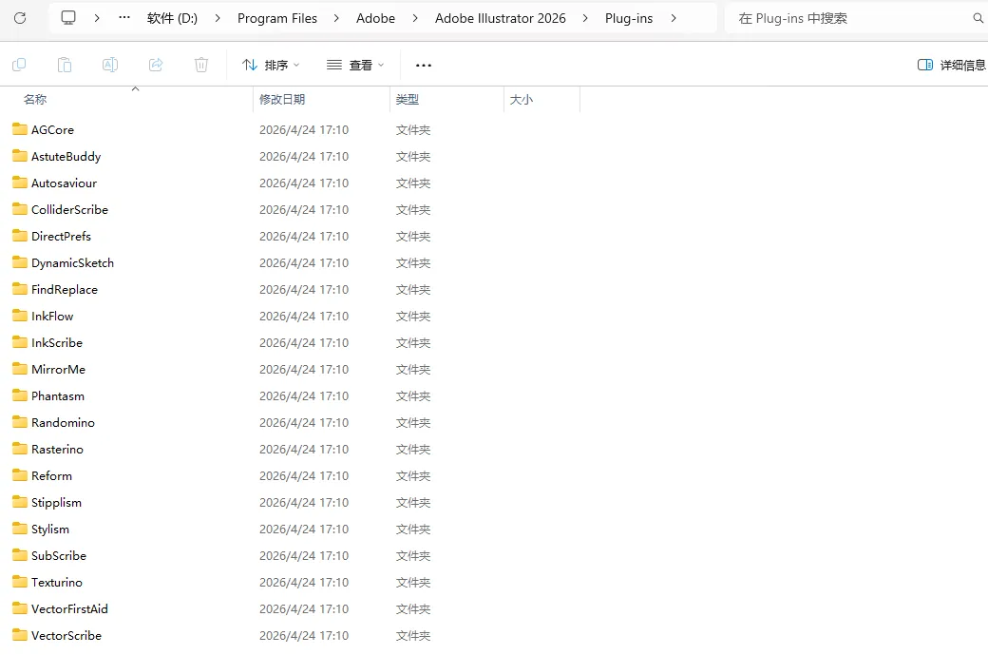Sort by the 名称 column header
The width and height of the screenshot is (988, 655).
pos(34,99)
